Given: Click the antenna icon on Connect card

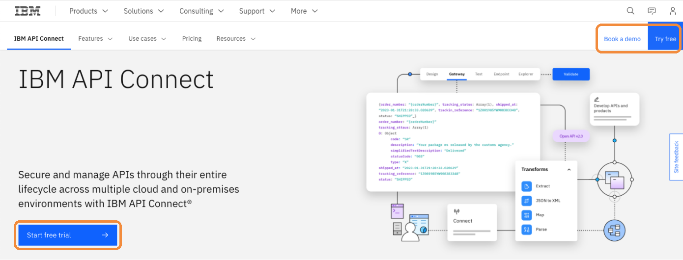Looking at the screenshot, I should [x=456, y=212].
